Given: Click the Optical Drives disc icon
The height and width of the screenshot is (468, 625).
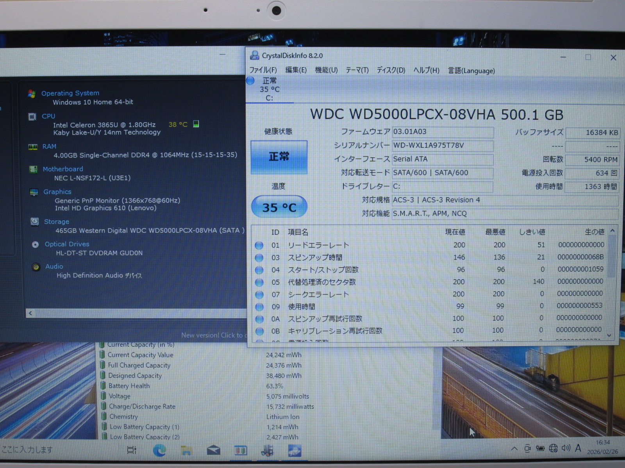Looking at the screenshot, I should pos(36,245).
